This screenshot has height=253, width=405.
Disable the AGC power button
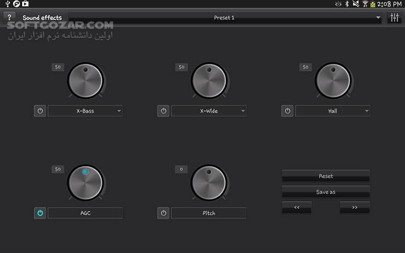[x=39, y=213]
